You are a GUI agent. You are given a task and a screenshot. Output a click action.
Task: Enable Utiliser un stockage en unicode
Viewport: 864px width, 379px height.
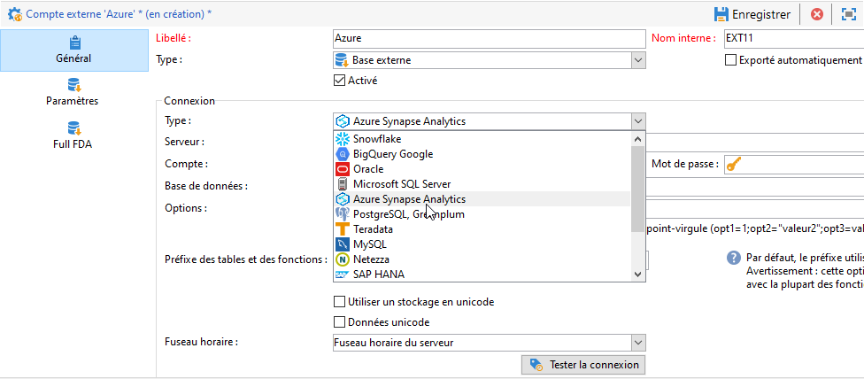click(339, 302)
